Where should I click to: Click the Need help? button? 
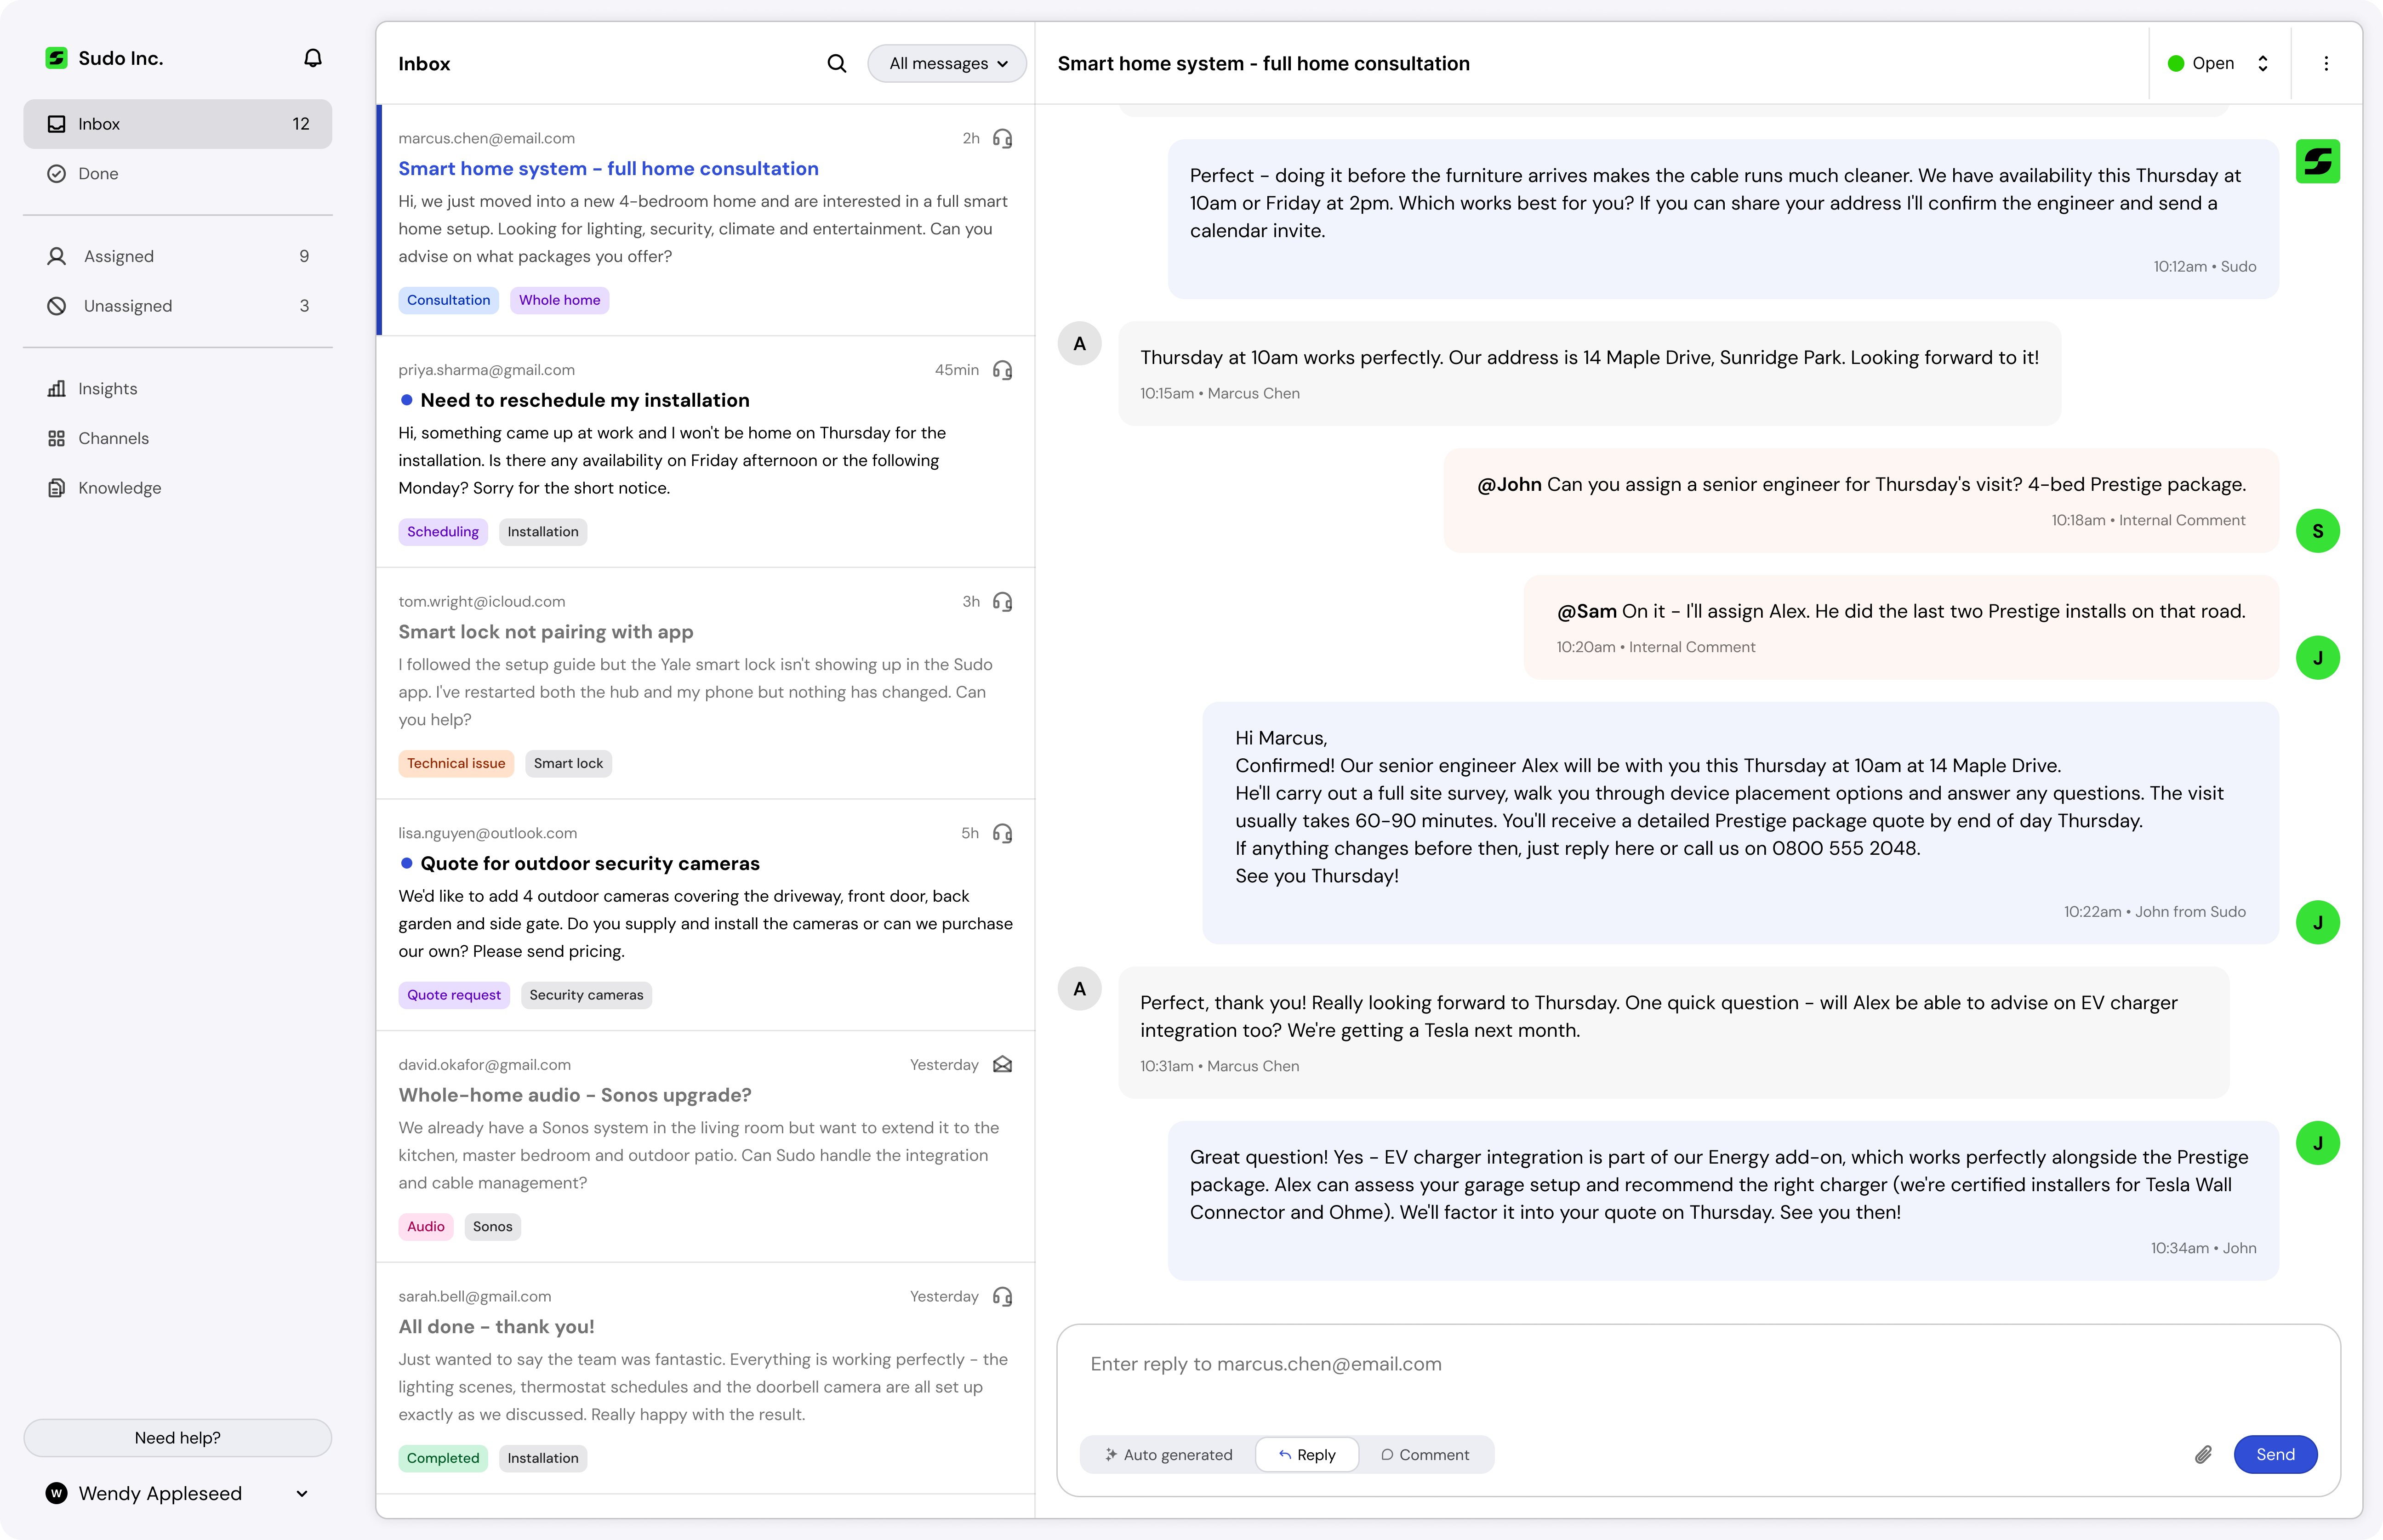[x=178, y=1438]
